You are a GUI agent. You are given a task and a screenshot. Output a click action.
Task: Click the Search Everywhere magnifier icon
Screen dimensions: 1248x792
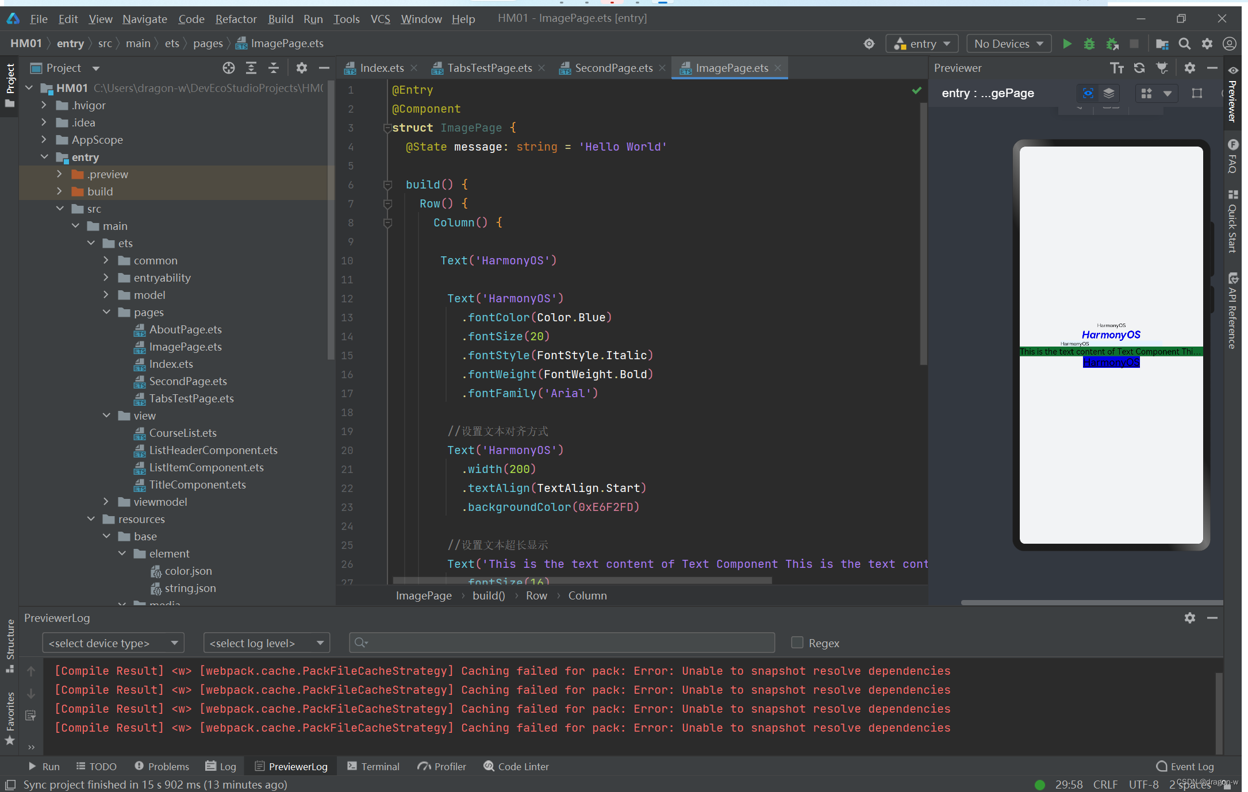[x=1184, y=44]
